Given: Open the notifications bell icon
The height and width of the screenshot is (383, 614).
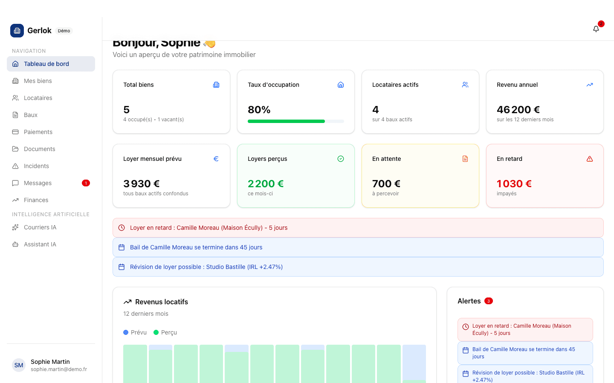Looking at the screenshot, I should [x=596, y=29].
